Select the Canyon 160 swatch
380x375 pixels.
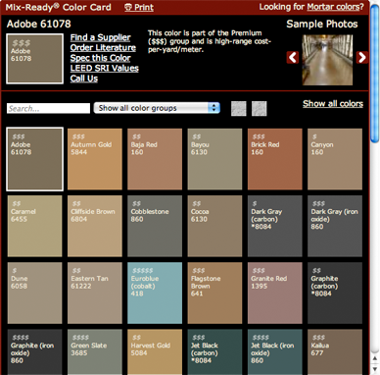pos(335,159)
